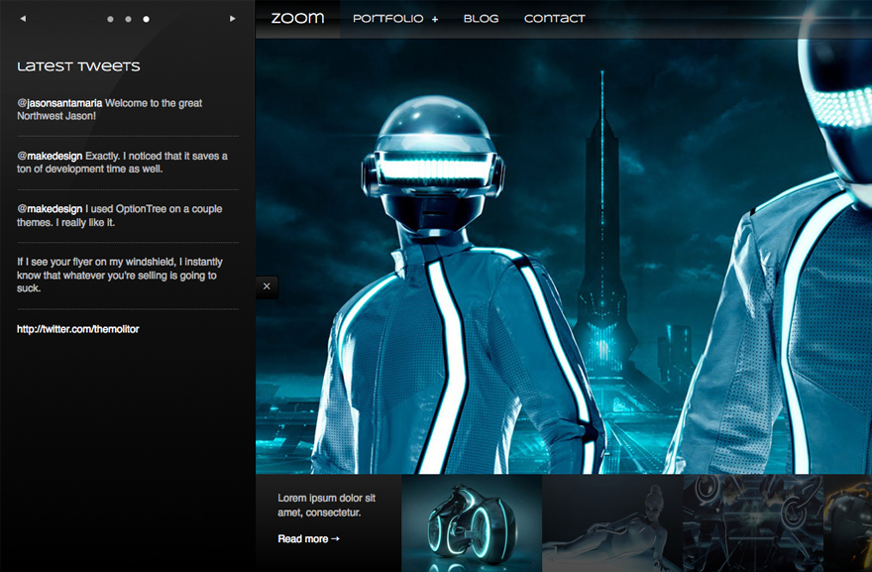
Task: Click the left arrow in the sidebar header
Action: 23,19
